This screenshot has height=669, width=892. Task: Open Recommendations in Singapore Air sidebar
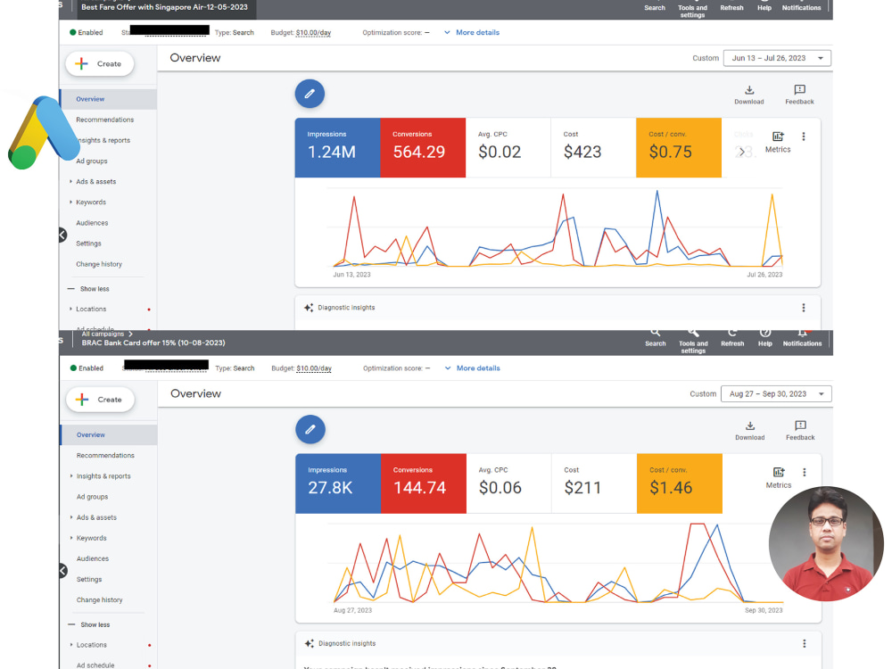pyautogui.click(x=105, y=120)
